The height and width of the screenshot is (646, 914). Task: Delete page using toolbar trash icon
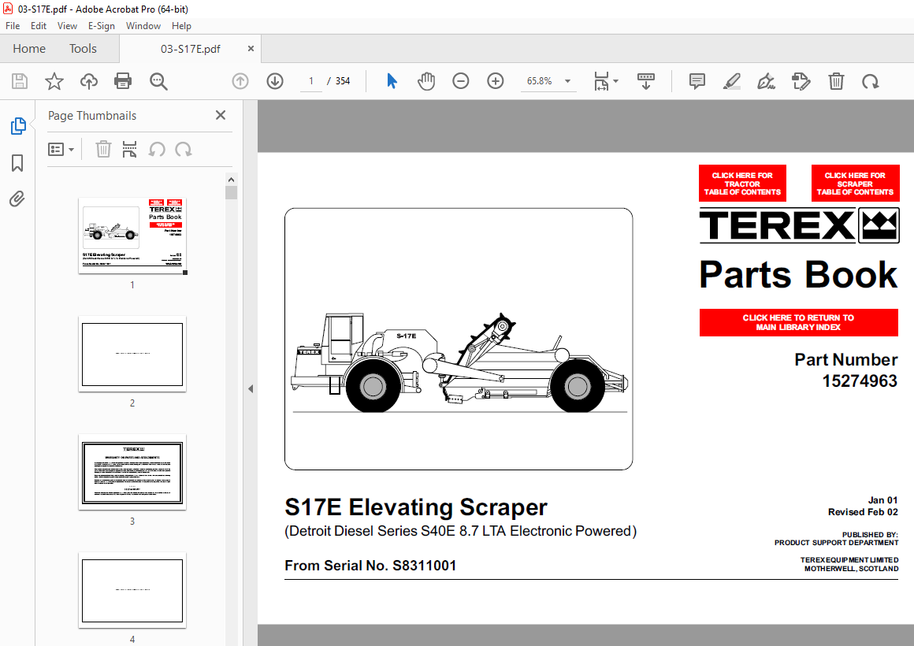point(836,81)
